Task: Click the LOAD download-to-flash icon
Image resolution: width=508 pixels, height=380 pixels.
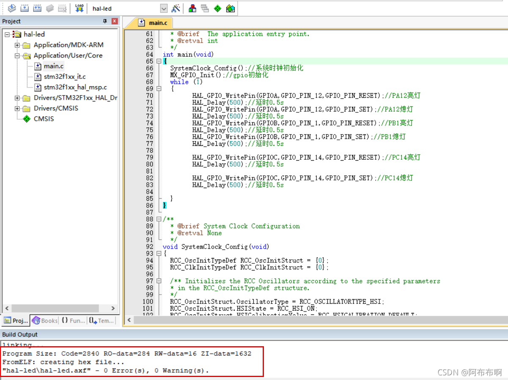Action: click(79, 8)
